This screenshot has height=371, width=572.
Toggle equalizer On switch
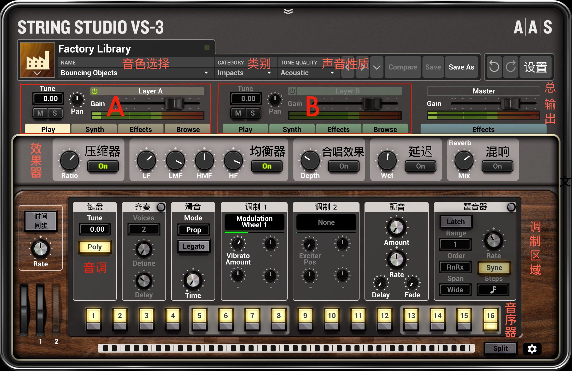(267, 166)
